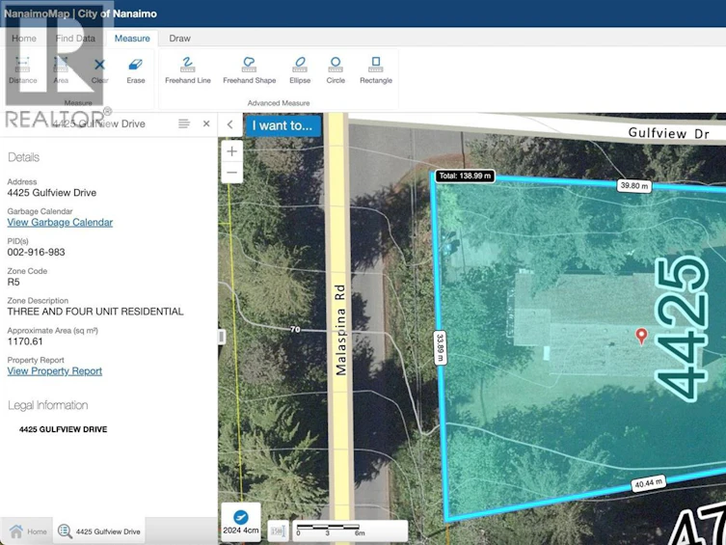The image size is (726, 545).
Task: Switch to the Find Data tab
Action: click(x=75, y=39)
